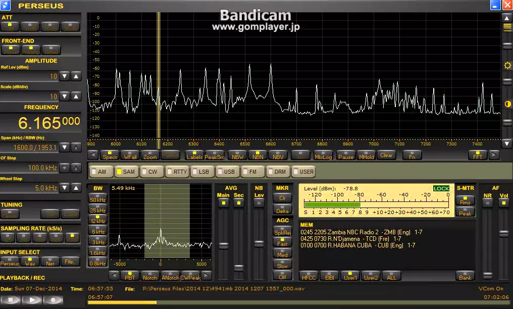Set bandwidth to 3 kHz
The height and width of the screenshot is (309, 513).
pos(97,241)
